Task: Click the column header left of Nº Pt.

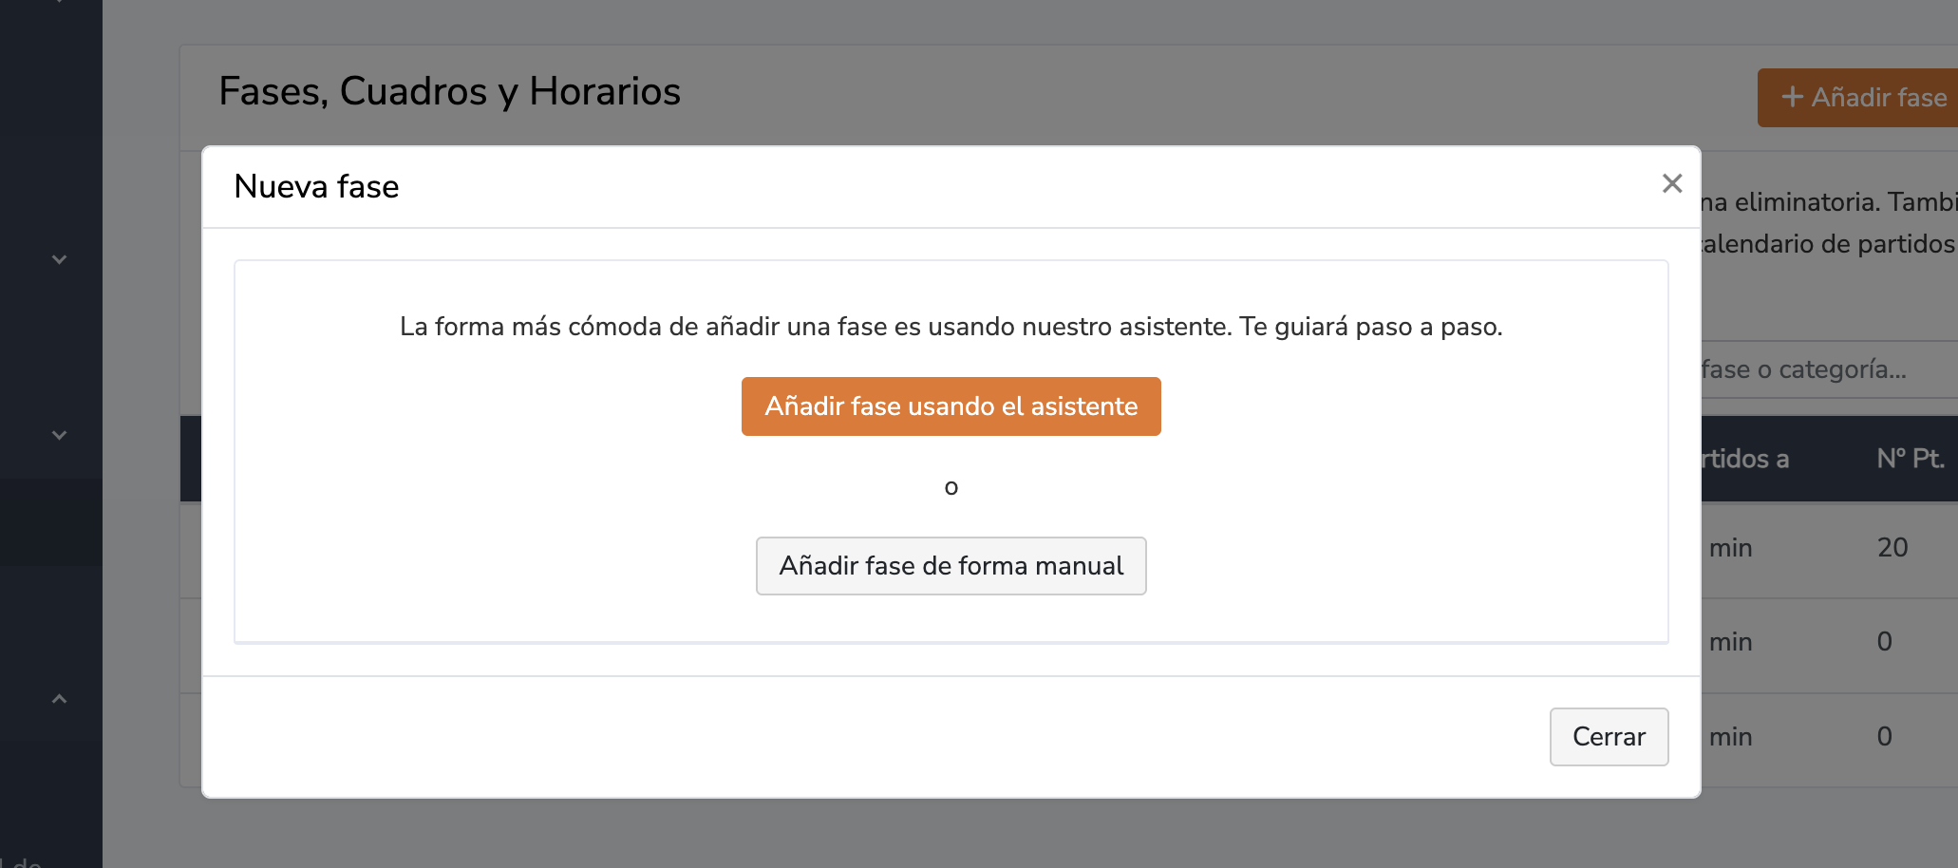Action: pos(1745,459)
